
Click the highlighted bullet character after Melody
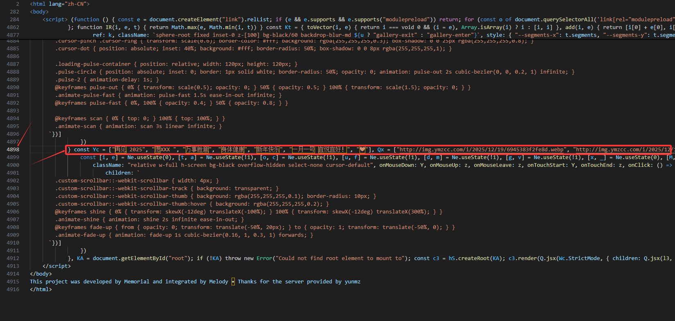coord(233,282)
